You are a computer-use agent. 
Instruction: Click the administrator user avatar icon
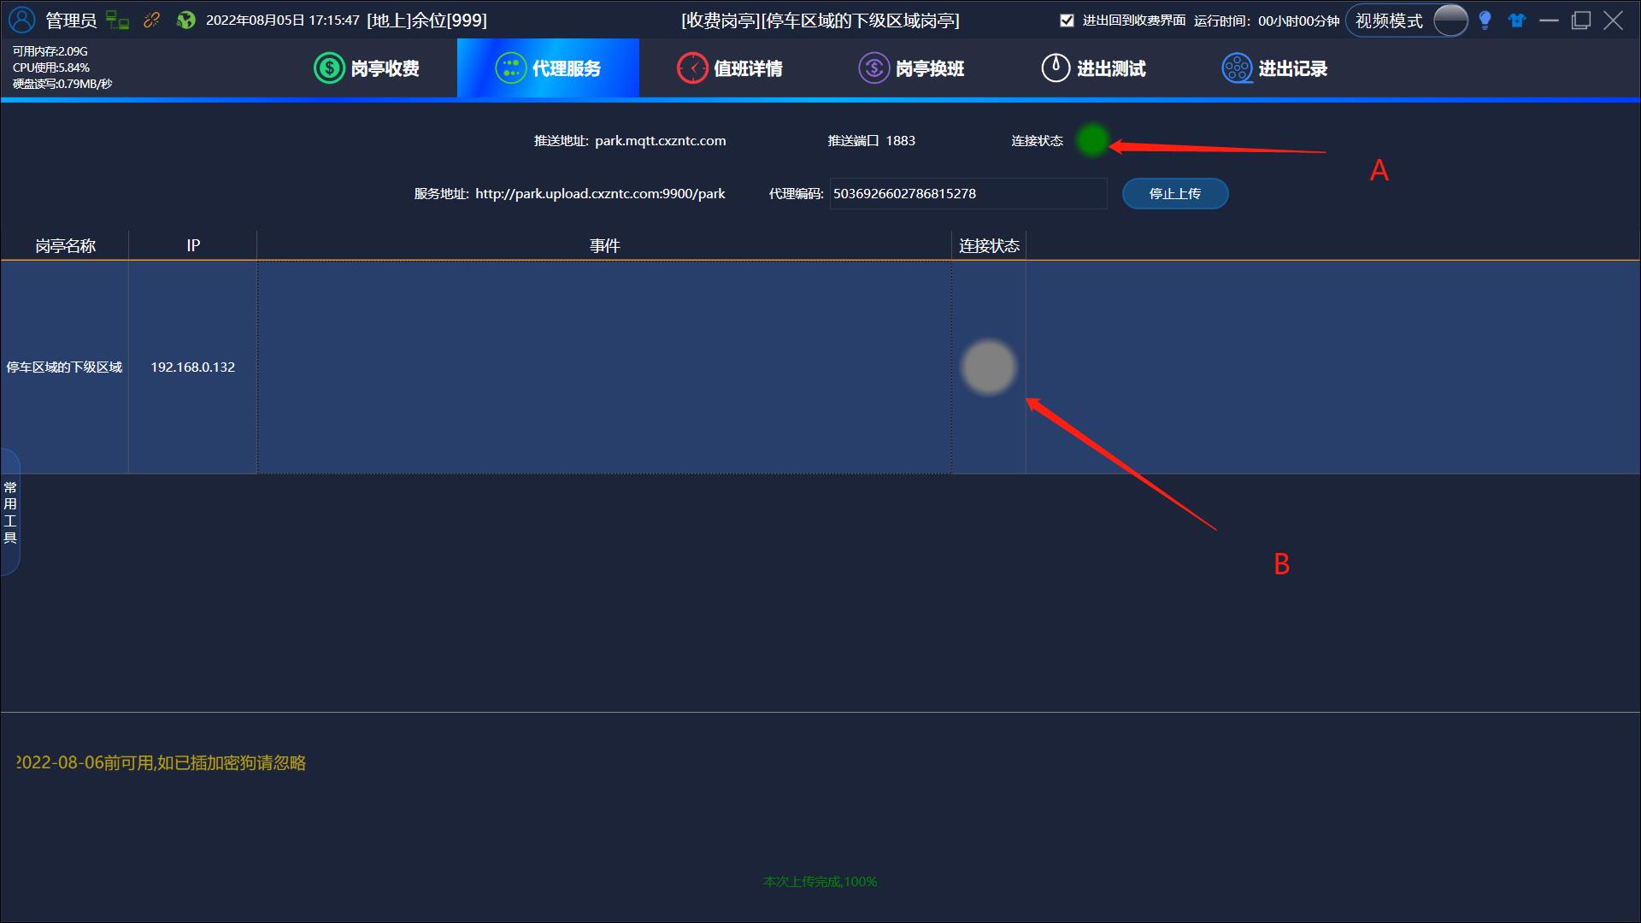[x=22, y=20]
